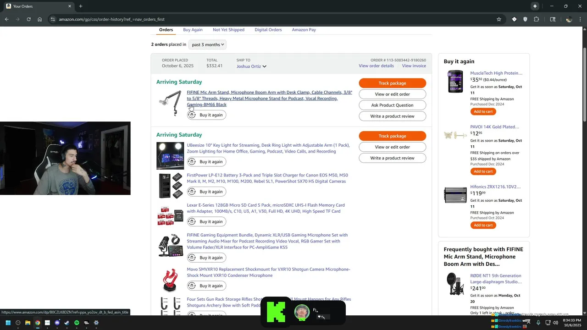Open the clock showing 8:34:33 PM
This screenshot has height=330, width=587.
(x=572, y=323)
